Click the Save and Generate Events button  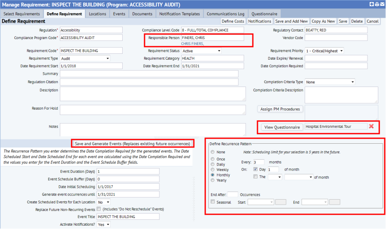tap(132, 144)
